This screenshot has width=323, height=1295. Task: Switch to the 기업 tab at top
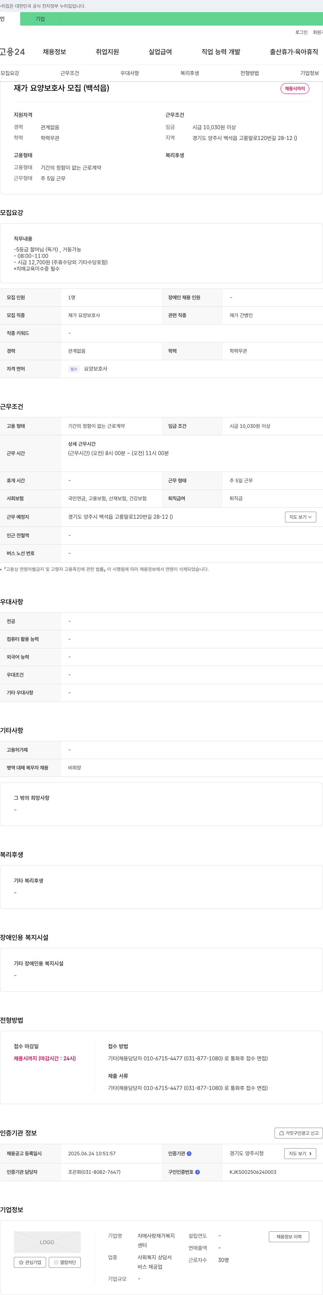(40, 19)
